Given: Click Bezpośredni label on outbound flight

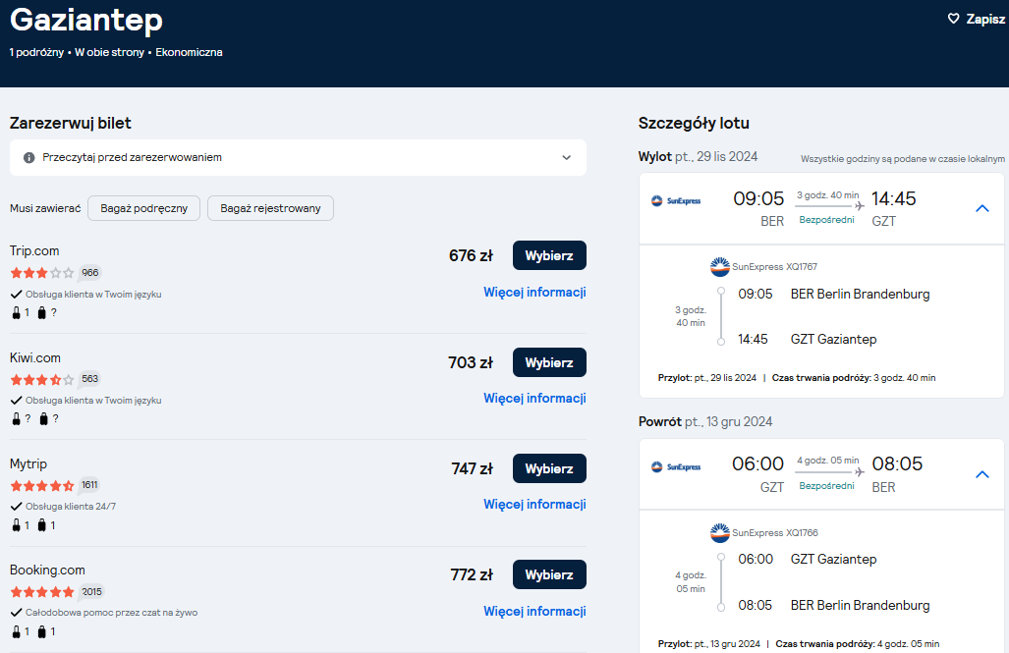Looking at the screenshot, I should [827, 220].
